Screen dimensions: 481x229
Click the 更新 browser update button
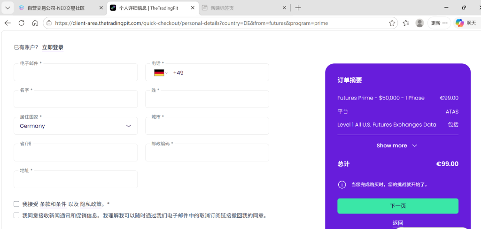(x=439, y=23)
